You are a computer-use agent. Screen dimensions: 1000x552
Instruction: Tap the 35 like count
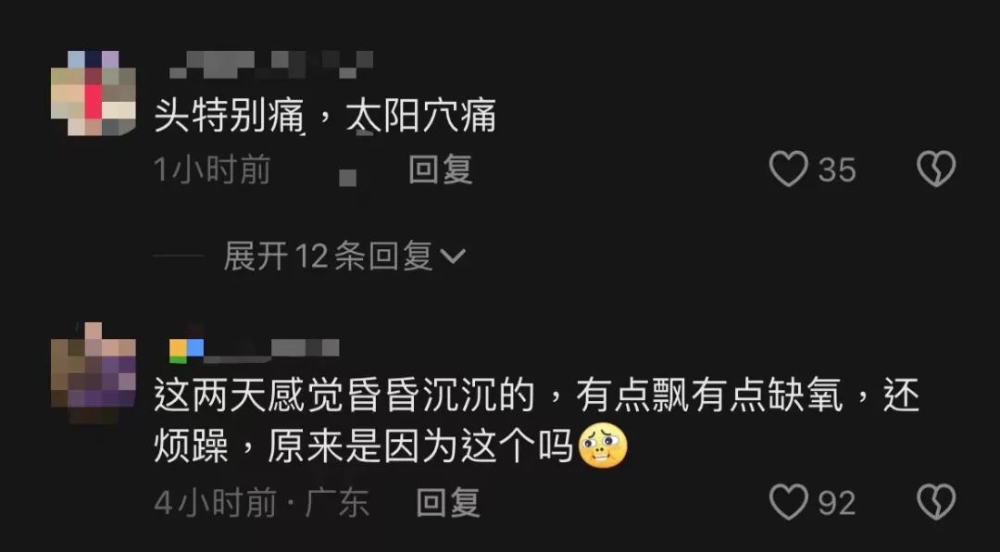pos(837,169)
